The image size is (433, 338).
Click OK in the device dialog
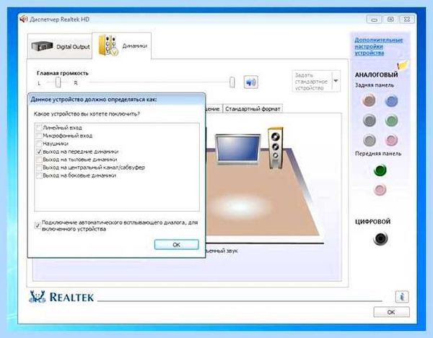tap(177, 245)
